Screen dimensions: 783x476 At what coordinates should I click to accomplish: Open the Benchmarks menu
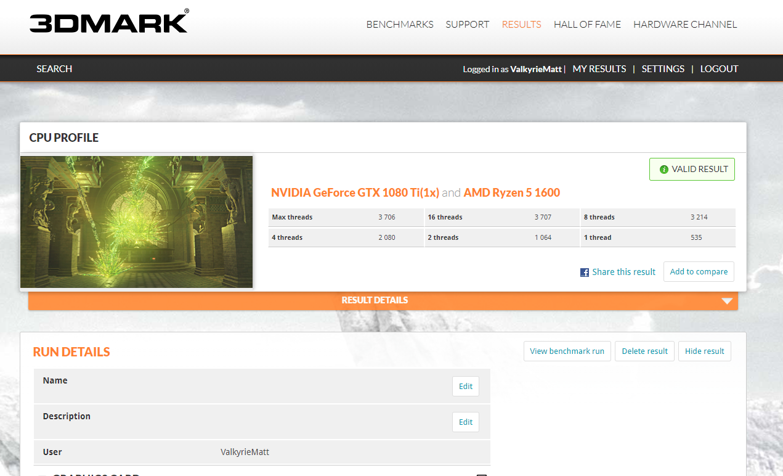(400, 25)
